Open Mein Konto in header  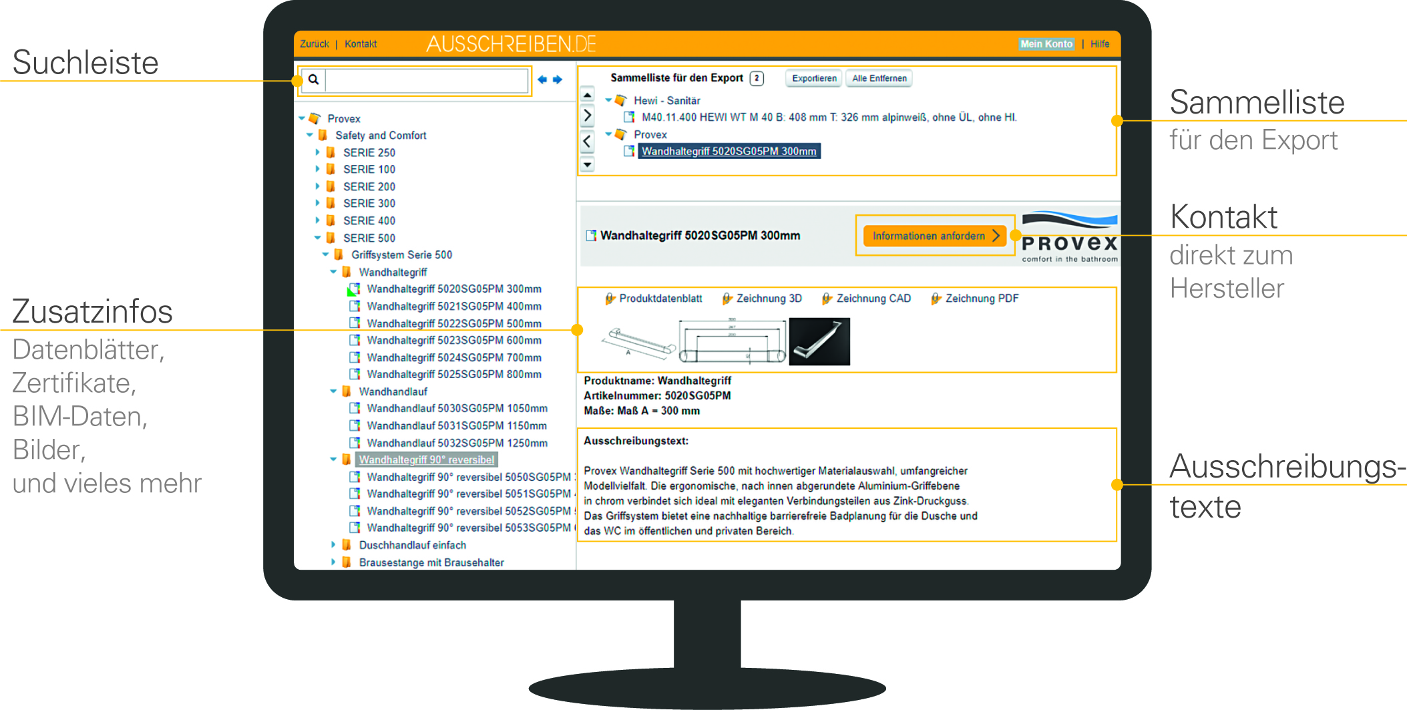pyautogui.click(x=1046, y=44)
